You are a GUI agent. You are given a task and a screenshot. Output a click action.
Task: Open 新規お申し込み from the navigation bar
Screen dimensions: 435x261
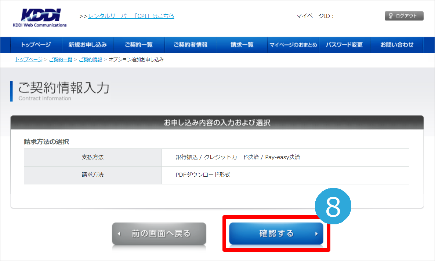click(x=88, y=45)
